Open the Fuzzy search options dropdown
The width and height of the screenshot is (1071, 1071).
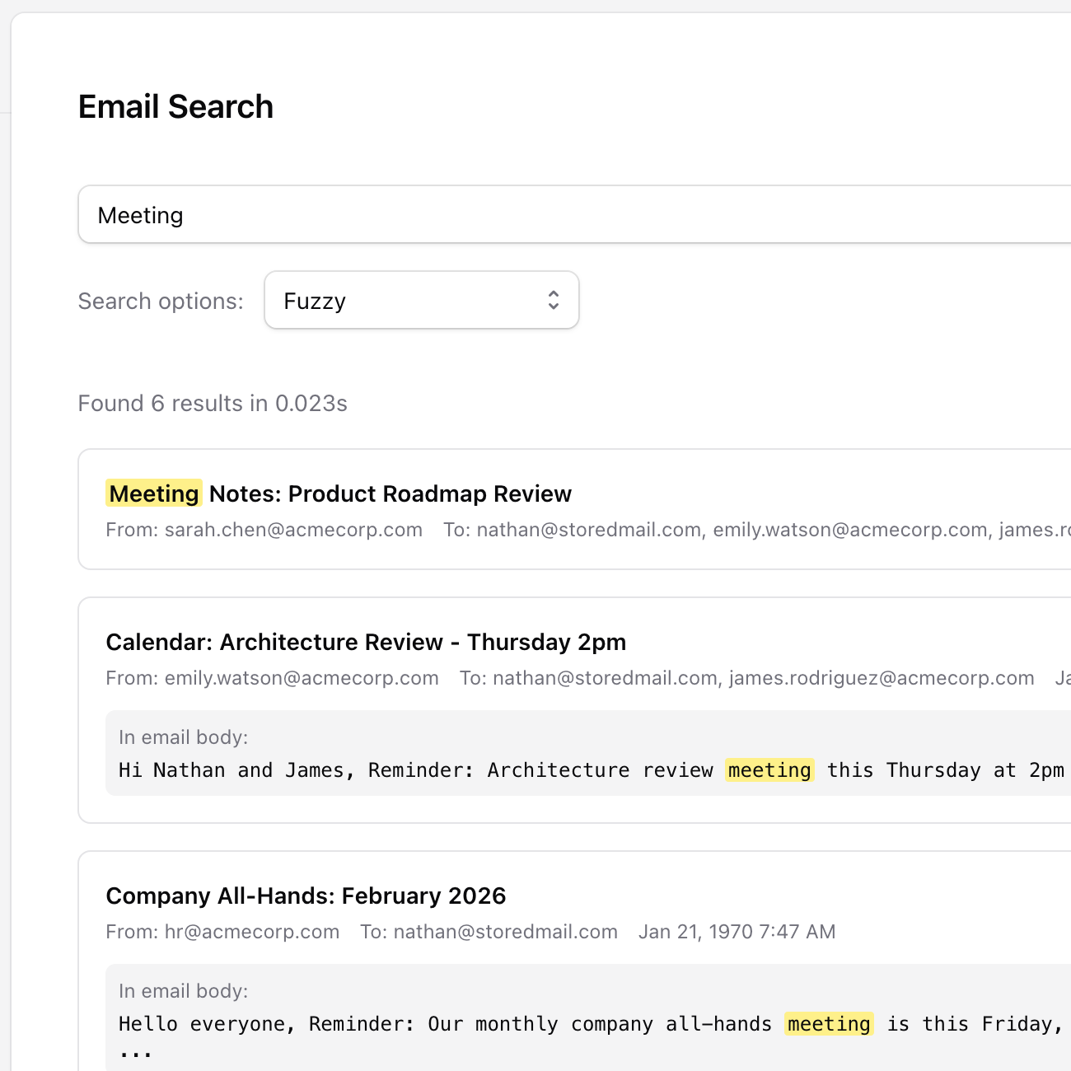(421, 301)
